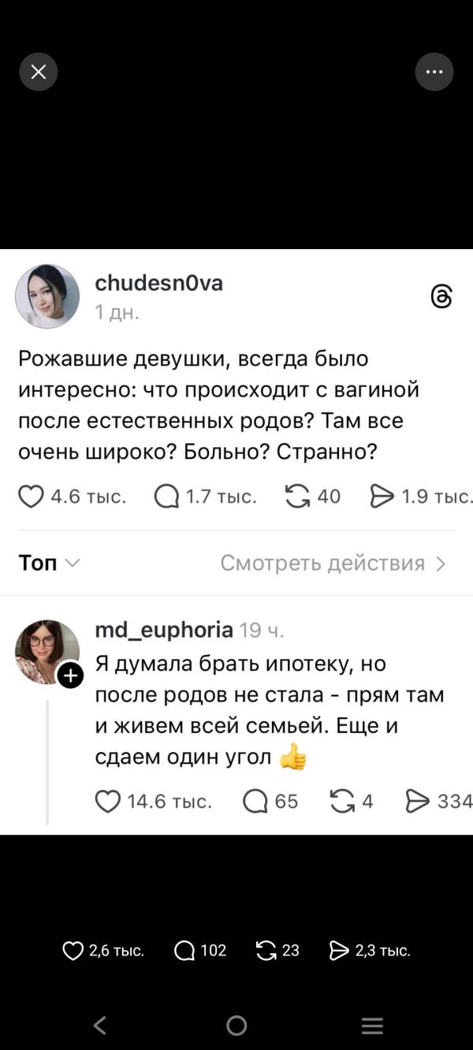Expand the Топ sort dropdown
Screen dimensions: 473x1050
tap(49, 563)
